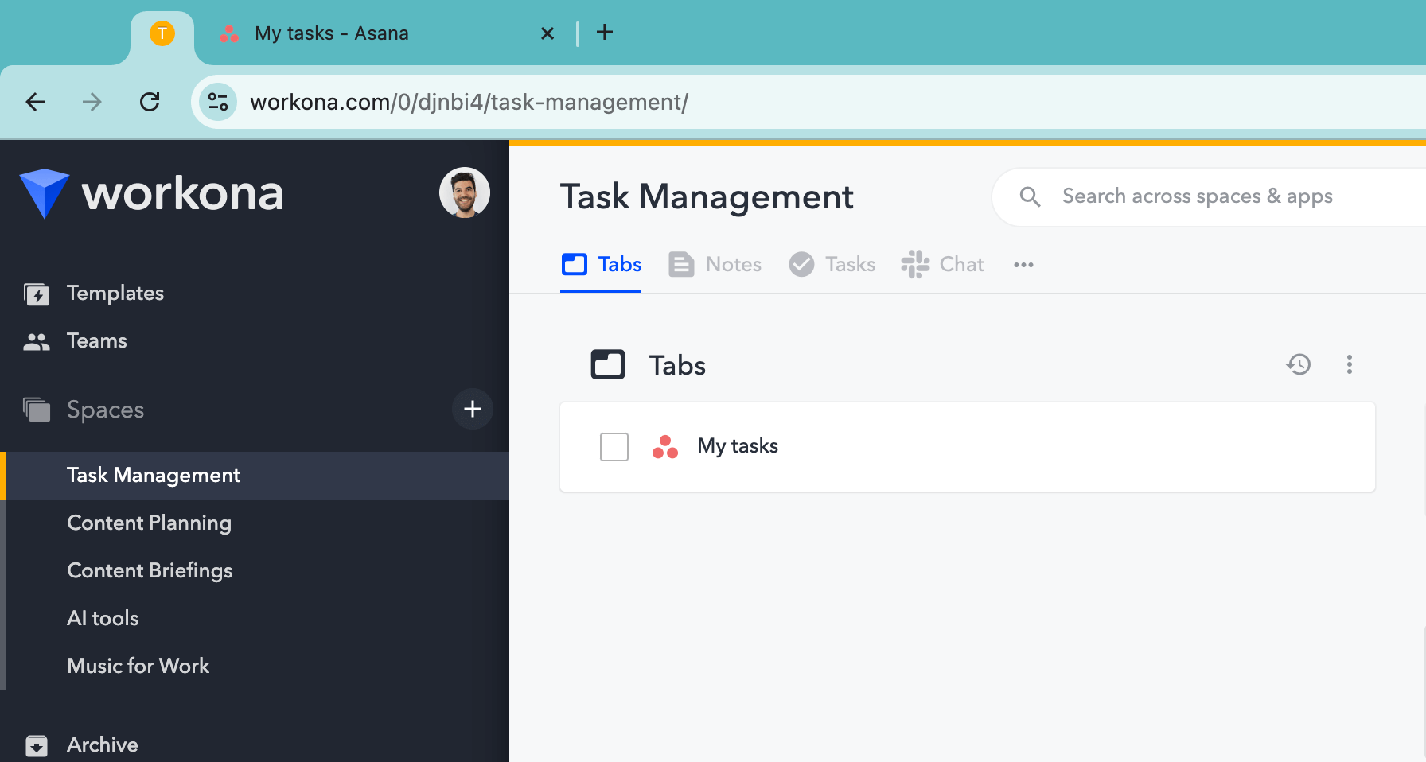Click search across spaces & apps field
The image size is (1426, 762).
point(1208,196)
